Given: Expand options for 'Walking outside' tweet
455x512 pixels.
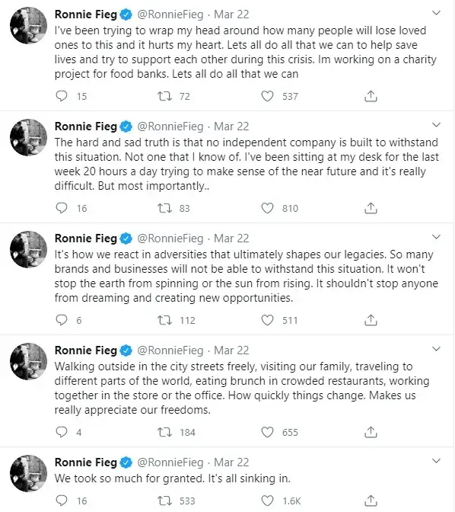Looking at the screenshot, I should click(436, 349).
